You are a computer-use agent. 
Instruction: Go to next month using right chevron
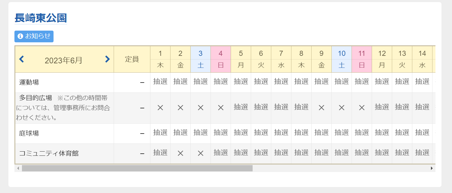[x=107, y=59]
